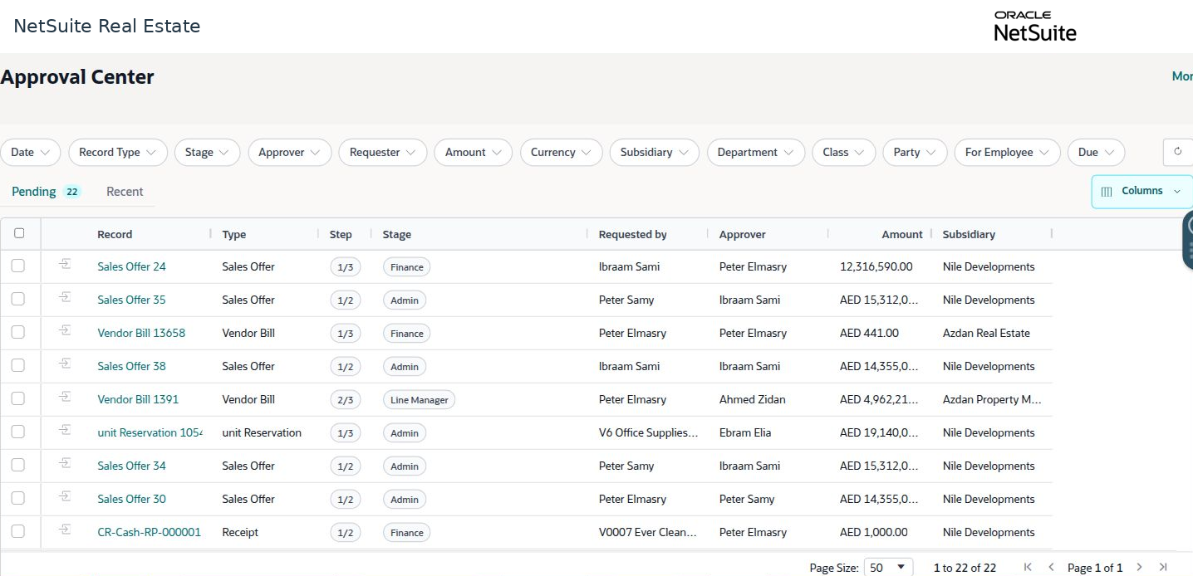Image resolution: width=1193 pixels, height=576 pixels.
Task: Open the CR-Cash-RP-000001 receipt link
Action: [150, 532]
